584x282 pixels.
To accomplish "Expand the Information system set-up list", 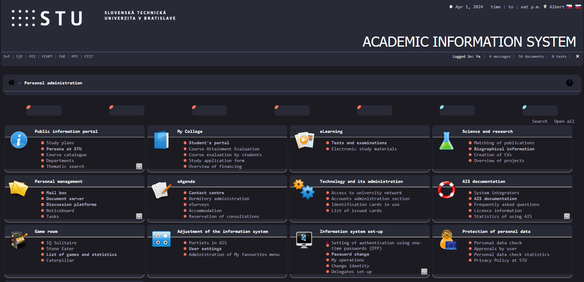I will click(x=424, y=272).
